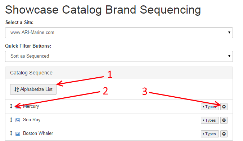Expand Types for Sea Ray
Viewport: 243px width, 141px height.
210,120
